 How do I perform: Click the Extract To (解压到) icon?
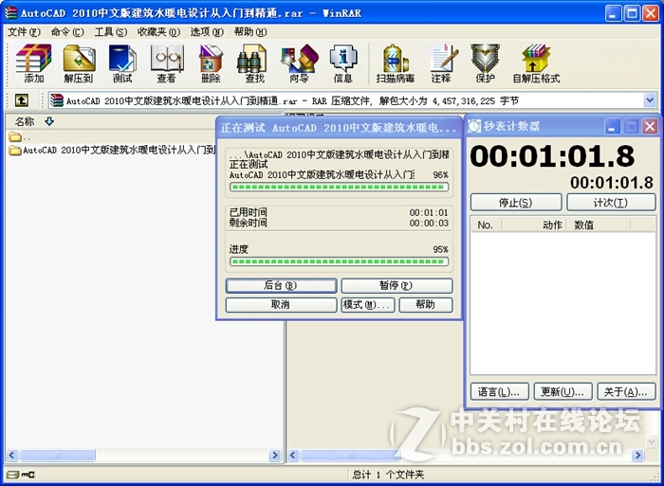79,63
